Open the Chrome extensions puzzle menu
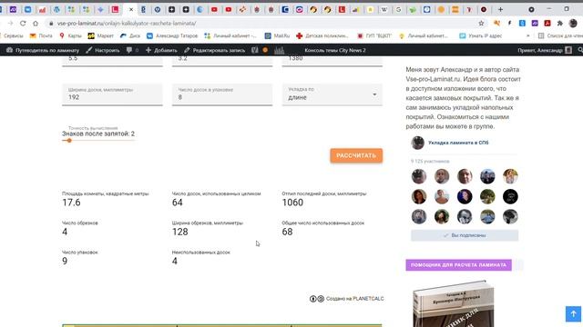583x327 pixels. point(560,24)
